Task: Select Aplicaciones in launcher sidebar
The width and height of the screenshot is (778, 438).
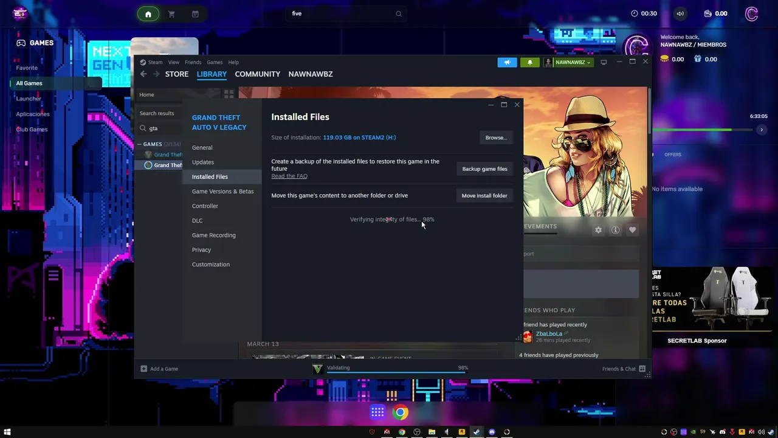Action: pos(33,114)
